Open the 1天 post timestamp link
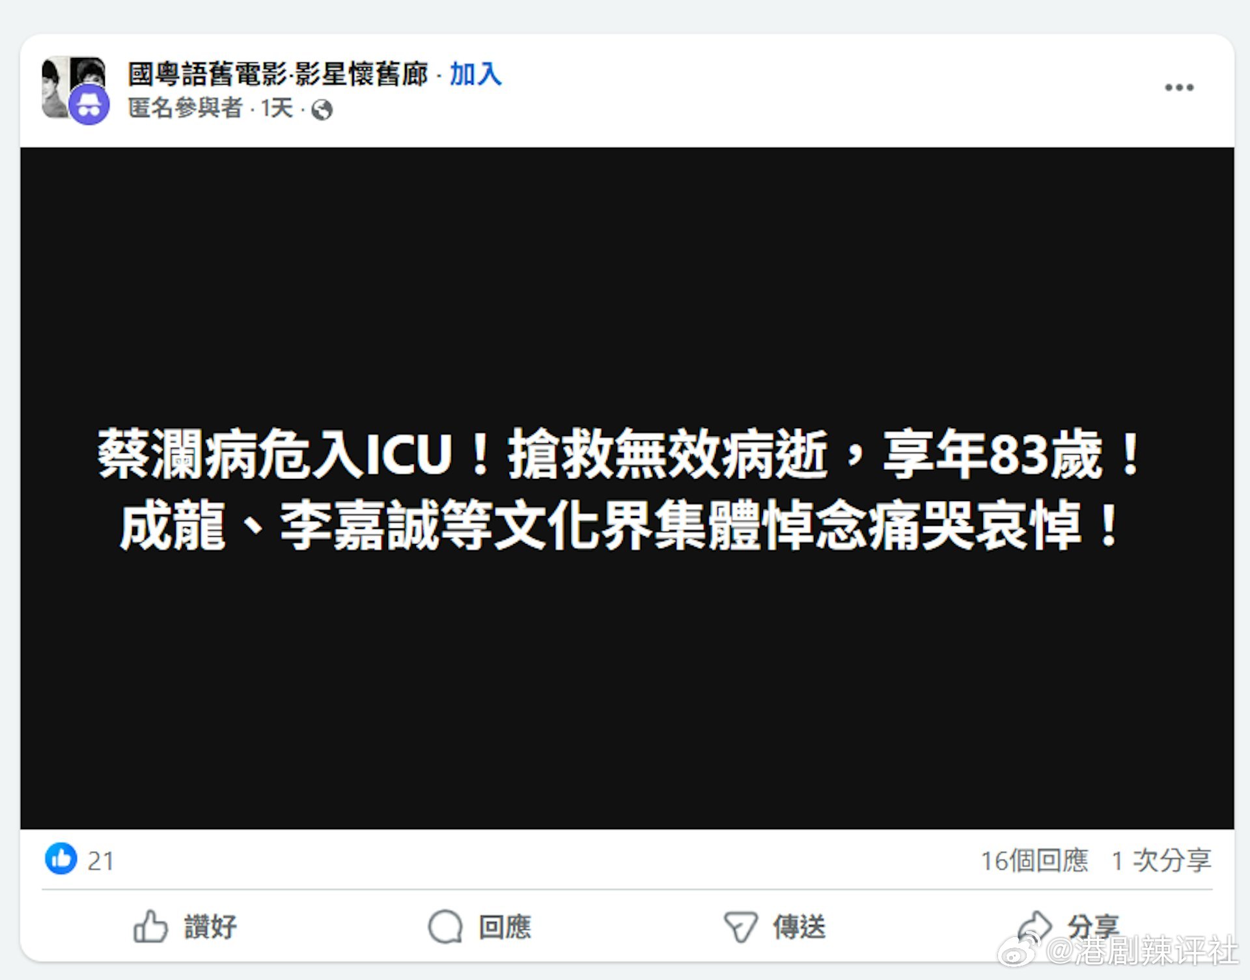The height and width of the screenshot is (980, 1250). 277,108
